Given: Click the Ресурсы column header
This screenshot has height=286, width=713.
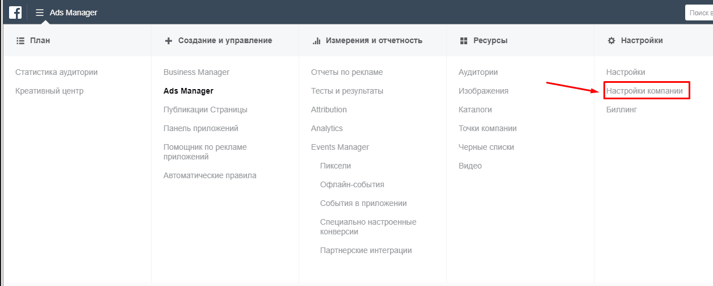Looking at the screenshot, I should point(490,41).
